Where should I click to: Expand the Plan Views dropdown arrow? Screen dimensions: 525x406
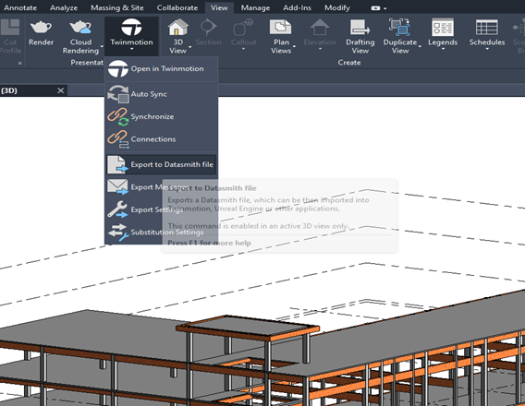pos(294,47)
